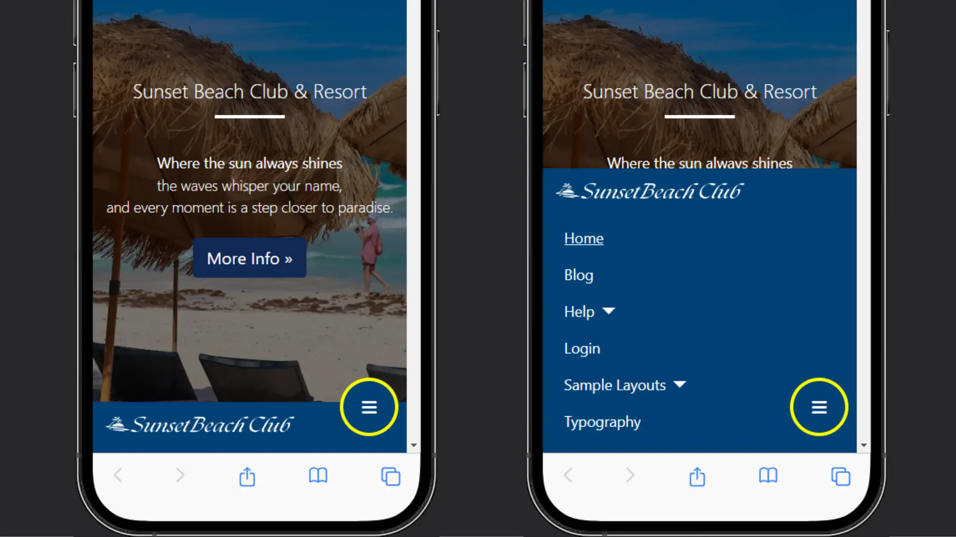Click the Sunset Beach Club logo (left phone)
Screen dimensions: 956x537
click(199, 424)
